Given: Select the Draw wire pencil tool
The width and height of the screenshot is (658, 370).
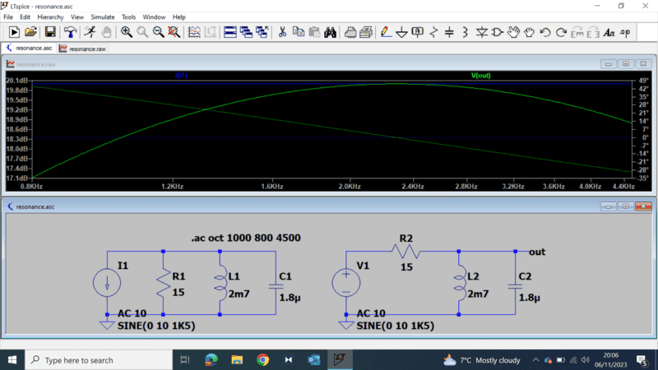Looking at the screenshot, I should coord(386,32).
